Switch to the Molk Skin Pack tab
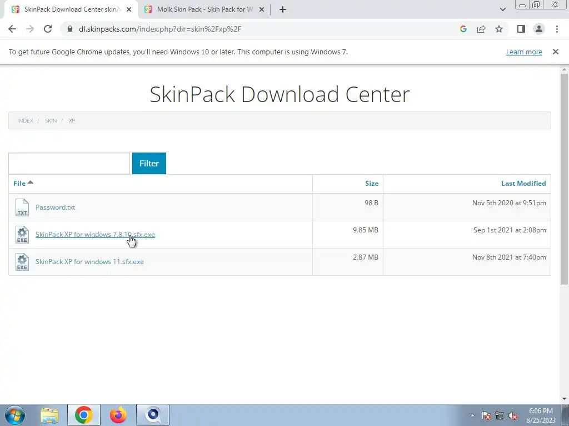The width and height of the screenshot is (569, 426). pyautogui.click(x=204, y=9)
